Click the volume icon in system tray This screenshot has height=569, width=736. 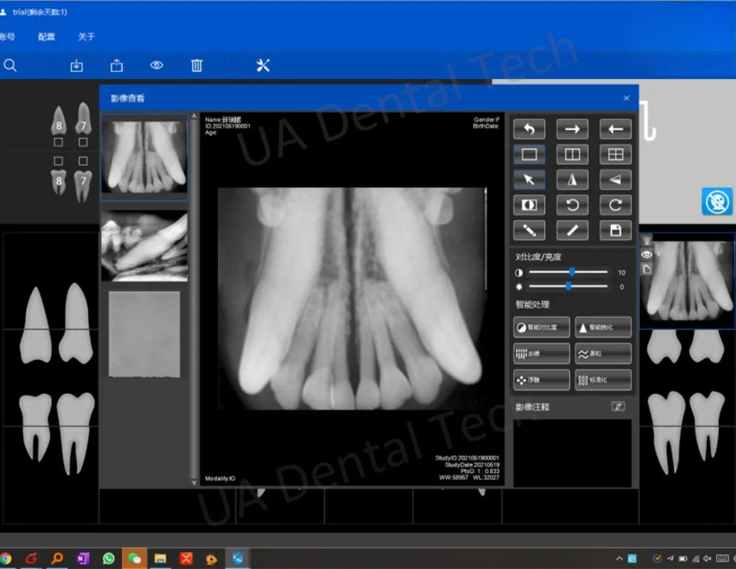[708, 558]
